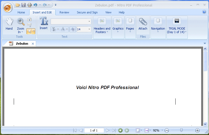Toggle the highlighted select arrow tool
This screenshot has width=209, height=135.
[x=29, y=31]
